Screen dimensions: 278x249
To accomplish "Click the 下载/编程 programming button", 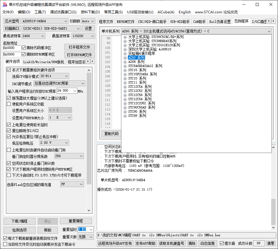I will (x=20, y=221).
